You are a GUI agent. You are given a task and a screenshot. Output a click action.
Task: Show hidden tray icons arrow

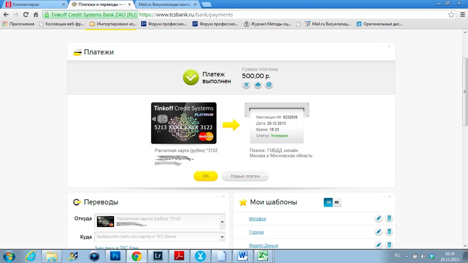point(407,257)
